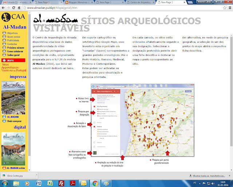Click the Action Center flag tray icon
The image size is (233, 187).
pos(204,183)
